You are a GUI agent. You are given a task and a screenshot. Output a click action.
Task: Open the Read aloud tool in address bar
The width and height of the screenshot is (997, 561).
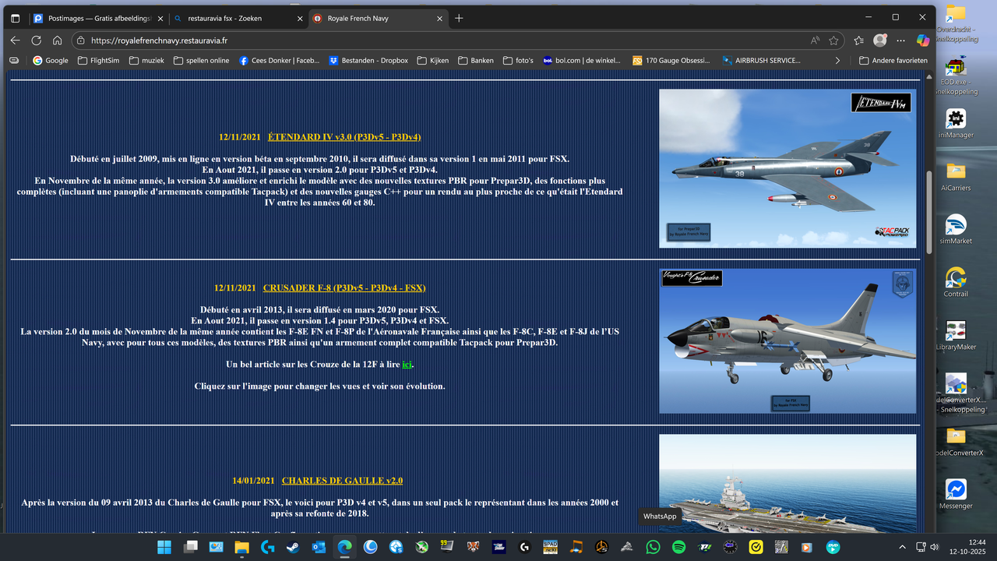click(815, 41)
